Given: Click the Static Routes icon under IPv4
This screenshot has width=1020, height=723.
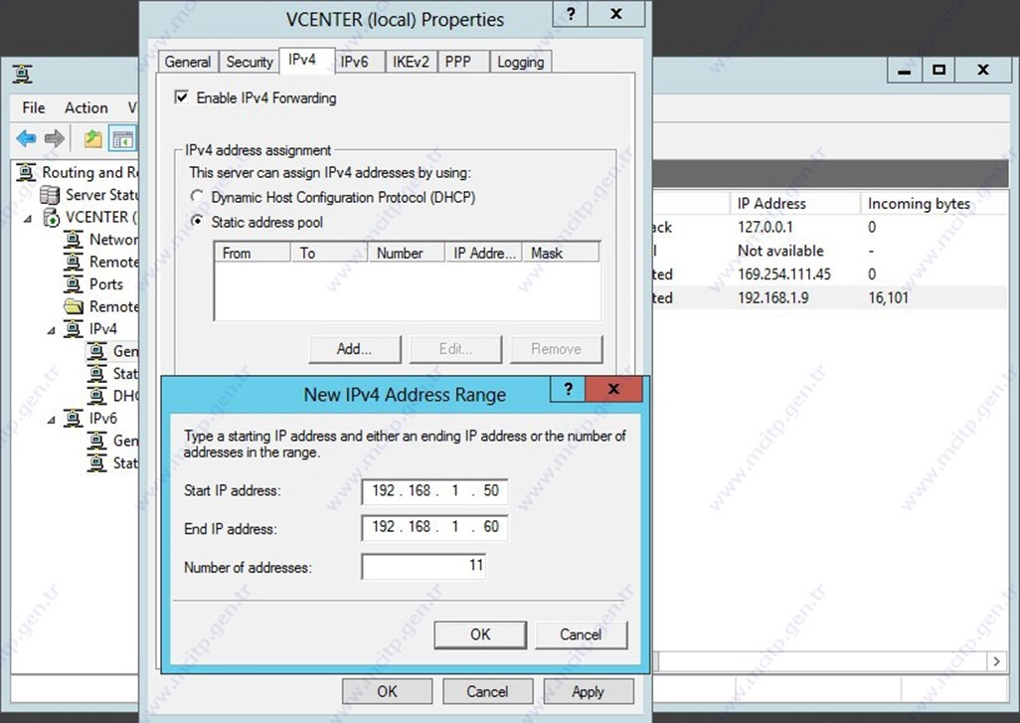Looking at the screenshot, I should [96, 374].
